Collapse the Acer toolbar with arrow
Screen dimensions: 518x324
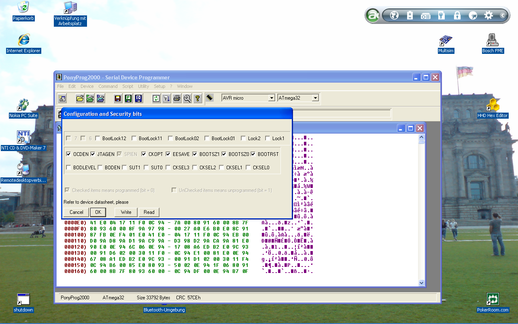pyautogui.click(x=502, y=15)
